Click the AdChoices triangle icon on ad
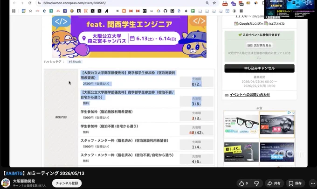Screen dimensions: 317x189 click(289, 112)
